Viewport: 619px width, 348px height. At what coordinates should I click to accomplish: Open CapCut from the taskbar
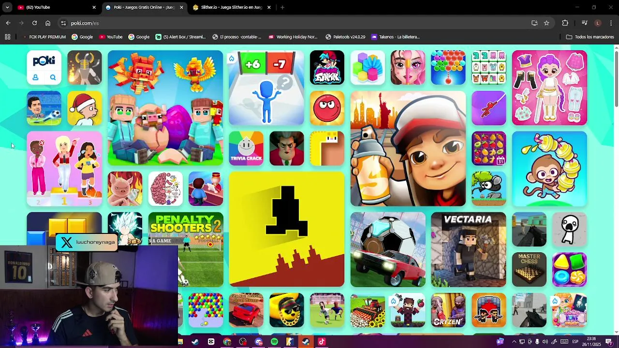[x=211, y=342]
